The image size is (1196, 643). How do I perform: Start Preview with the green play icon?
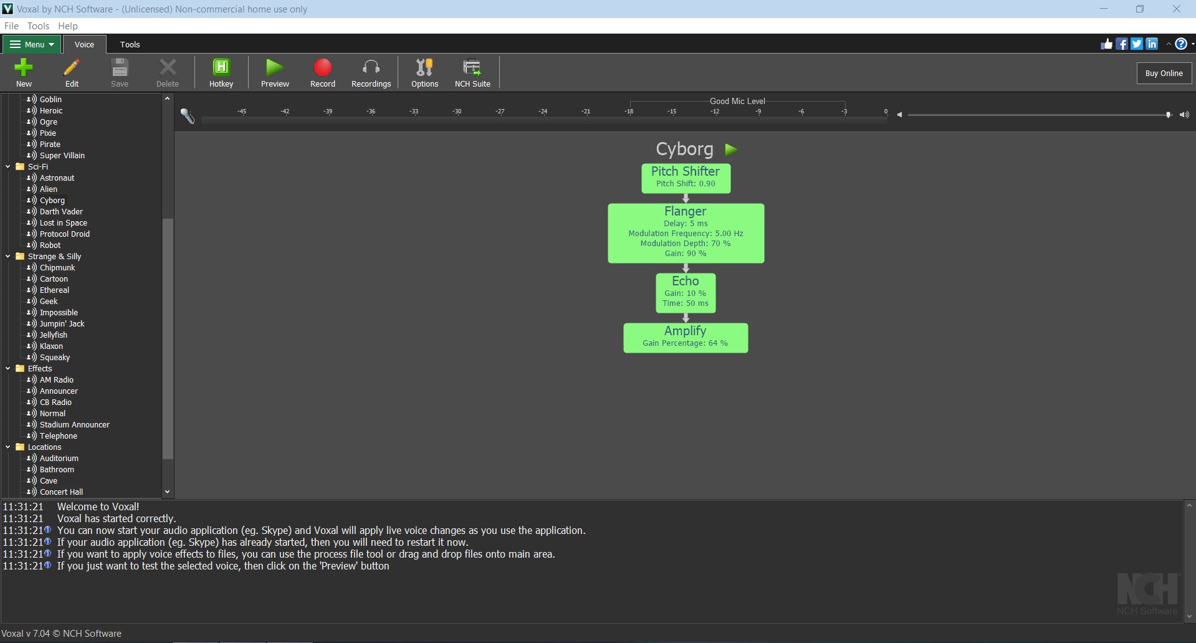[275, 67]
